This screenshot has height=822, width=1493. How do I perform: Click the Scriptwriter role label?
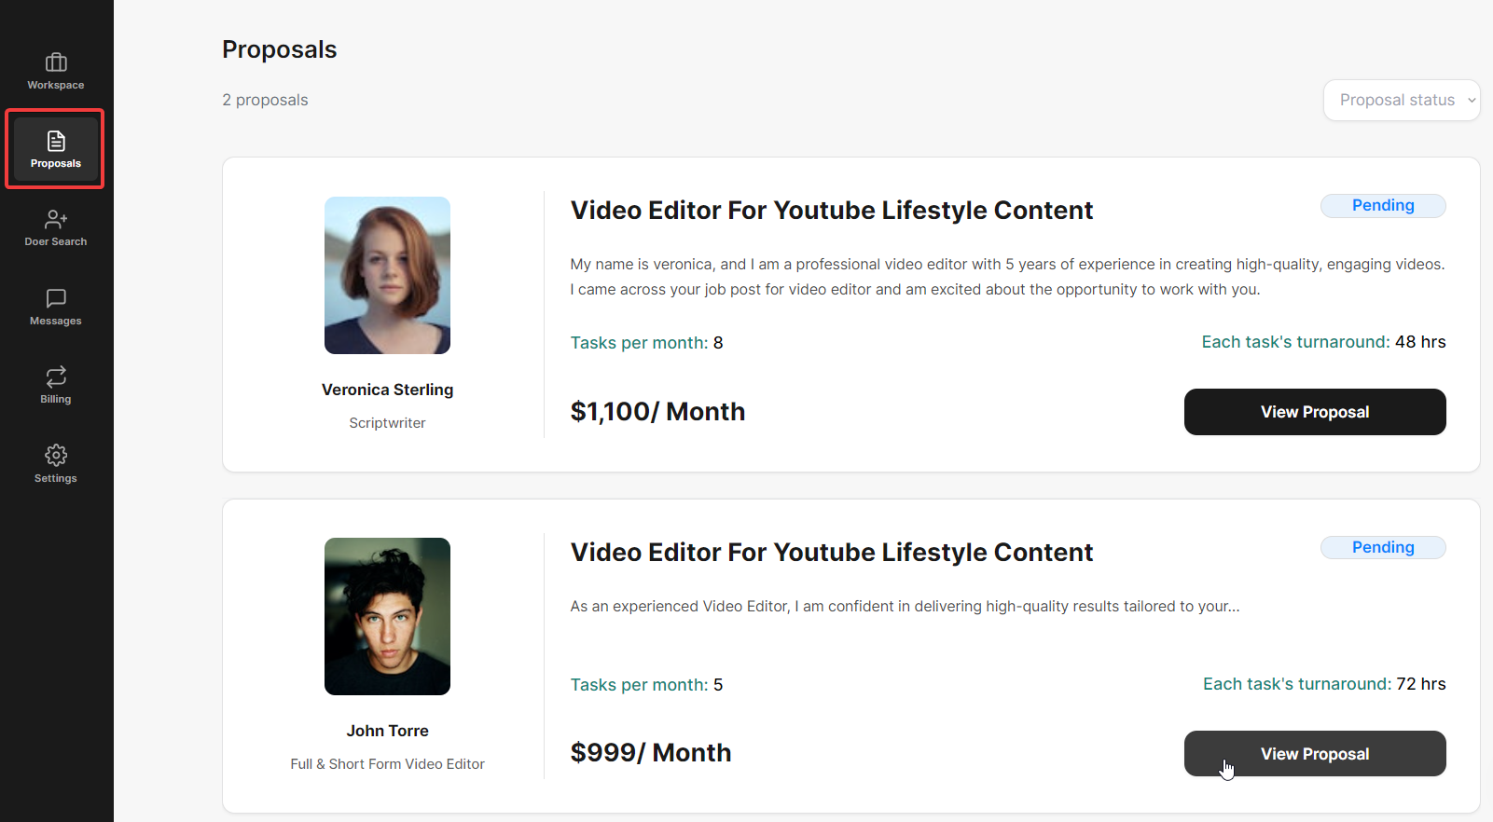point(387,423)
